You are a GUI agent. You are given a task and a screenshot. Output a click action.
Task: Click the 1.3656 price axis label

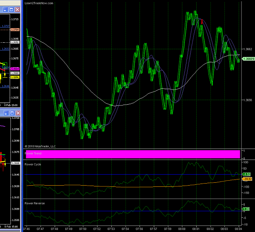tap(248, 100)
